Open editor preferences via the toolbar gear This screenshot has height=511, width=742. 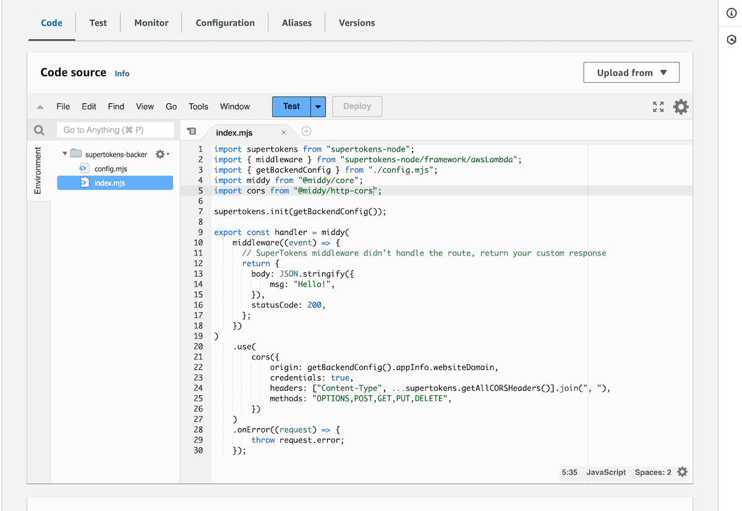click(681, 106)
